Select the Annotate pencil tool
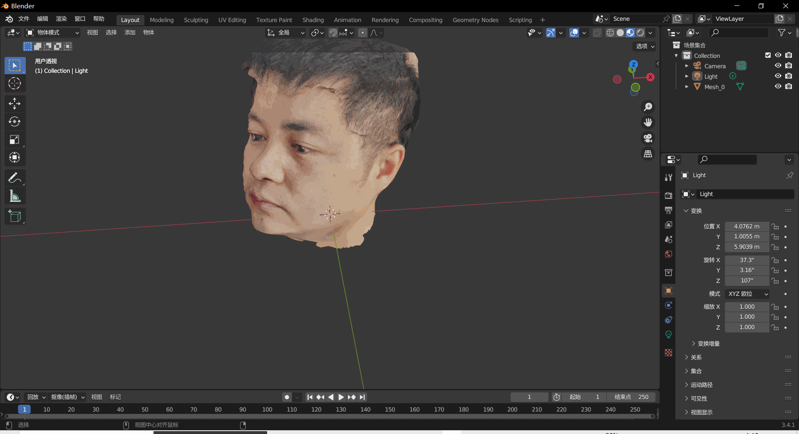The height and width of the screenshot is (434, 799). (x=15, y=178)
